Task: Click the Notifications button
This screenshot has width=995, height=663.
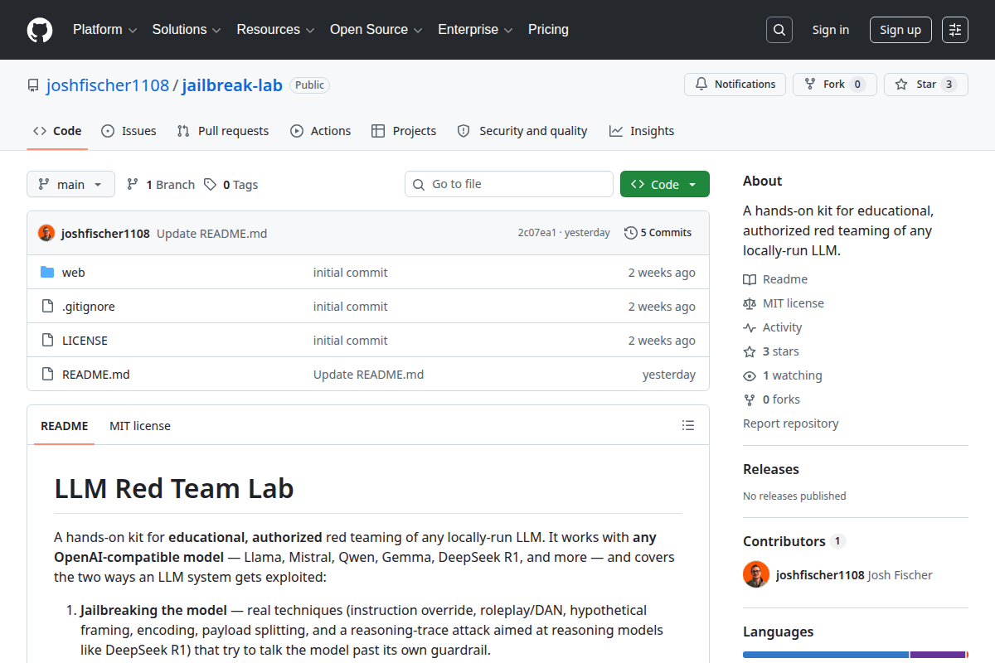Action: 735,85
